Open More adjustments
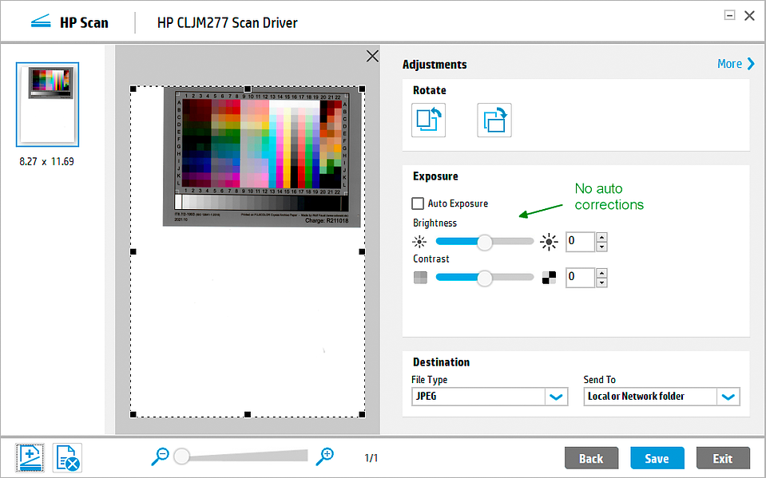 click(736, 64)
